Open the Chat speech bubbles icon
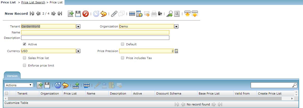Screen dimensions: 303x108 pyautogui.click(x=121, y=14)
